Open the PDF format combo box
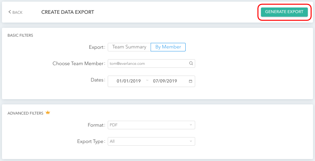 tap(152, 125)
